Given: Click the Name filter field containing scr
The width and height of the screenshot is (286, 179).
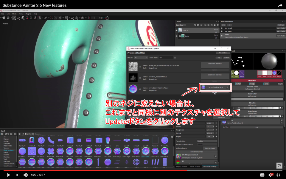Looking at the screenshot, I should click(x=166, y=58).
